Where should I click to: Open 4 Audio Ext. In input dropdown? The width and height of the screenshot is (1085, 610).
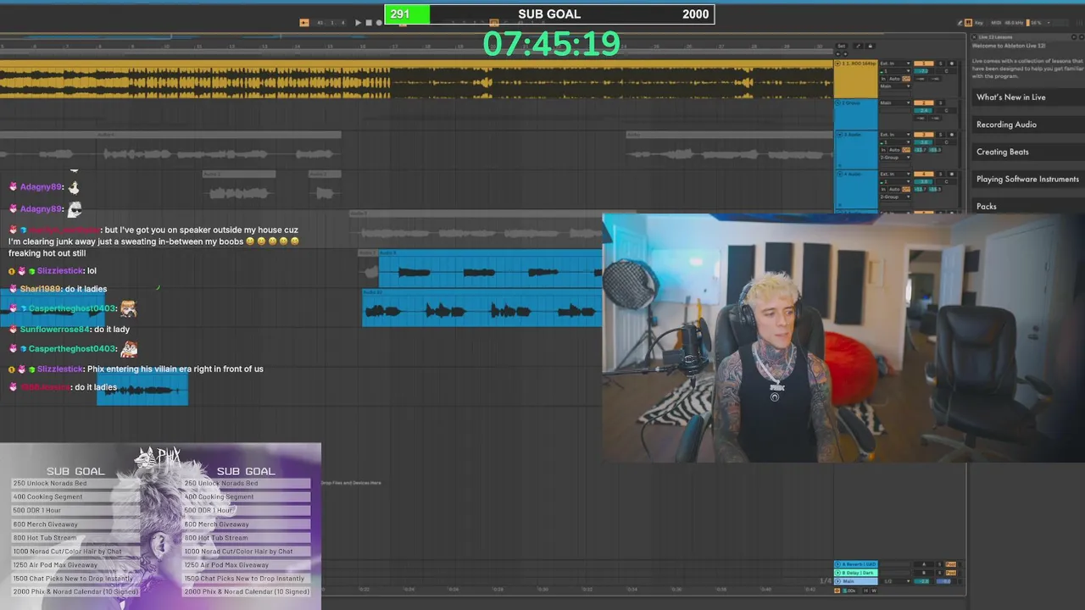pos(895,174)
